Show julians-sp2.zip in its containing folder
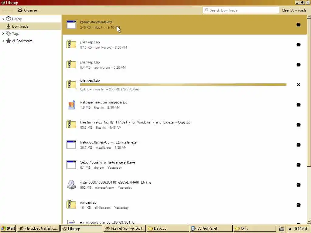 click(298, 45)
